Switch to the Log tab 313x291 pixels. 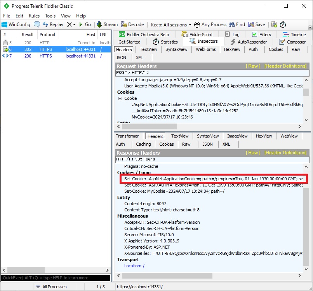coord(232,34)
